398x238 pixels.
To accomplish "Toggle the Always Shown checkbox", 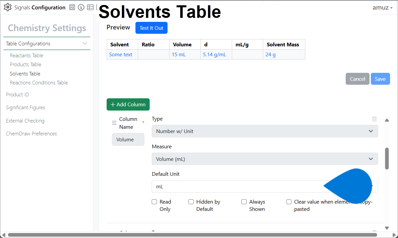I will pyautogui.click(x=244, y=202).
